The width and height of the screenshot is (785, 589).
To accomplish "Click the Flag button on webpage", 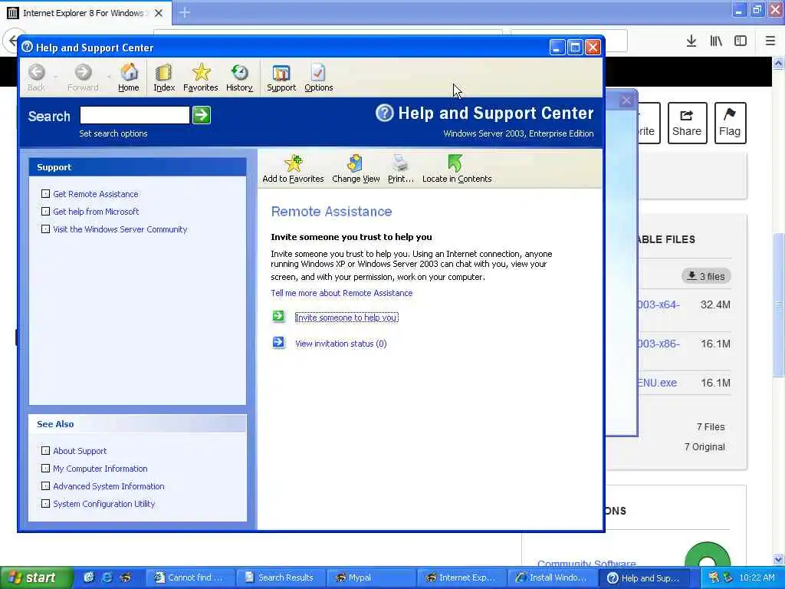I will pyautogui.click(x=730, y=123).
